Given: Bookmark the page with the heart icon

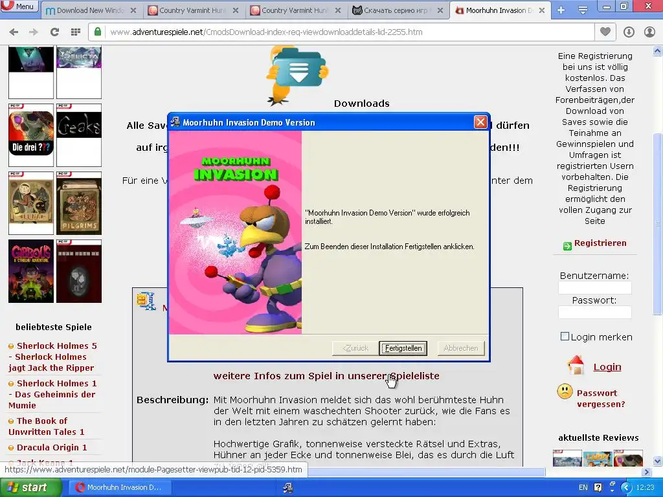Looking at the screenshot, I should [605, 32].
